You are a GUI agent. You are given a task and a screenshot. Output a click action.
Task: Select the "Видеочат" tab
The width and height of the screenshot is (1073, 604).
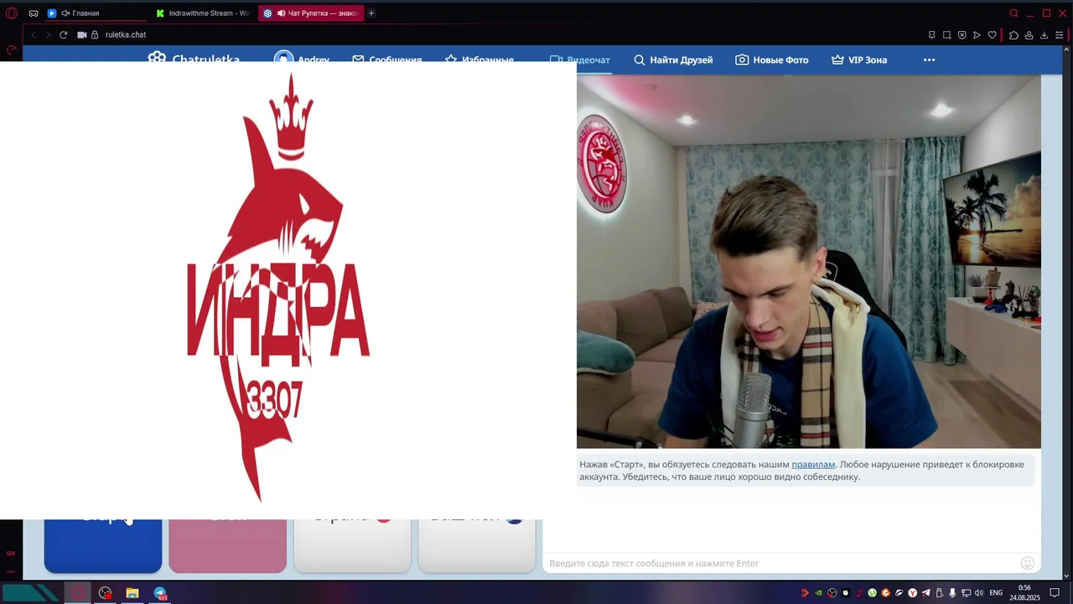579,60
